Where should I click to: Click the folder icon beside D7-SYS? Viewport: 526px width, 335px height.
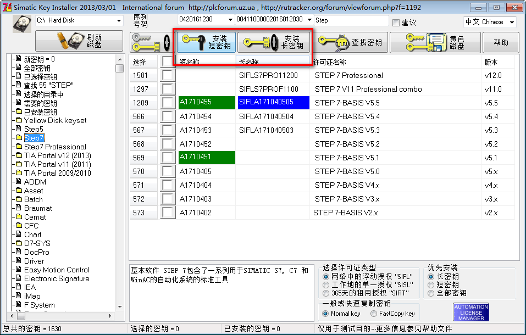[x=19, y=243]
